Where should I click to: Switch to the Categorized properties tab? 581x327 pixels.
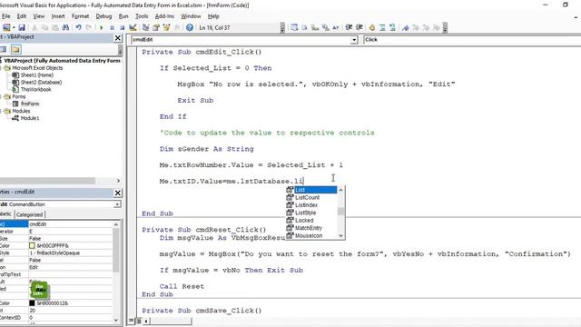[30, 214]
